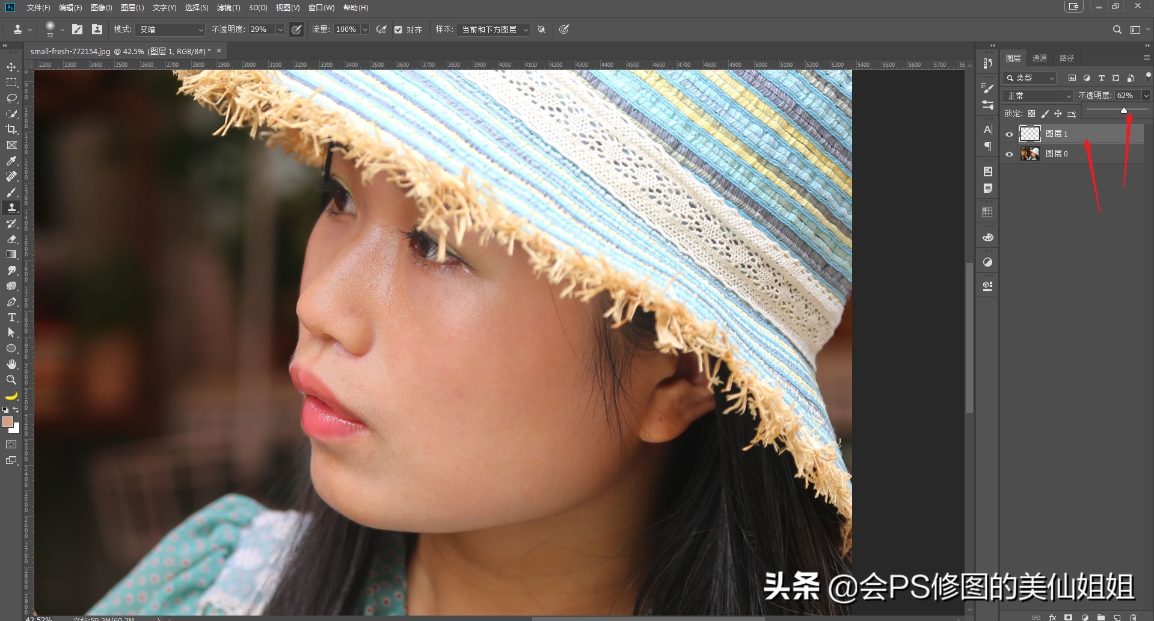Open the 类型 layer filter dropdown
1154x621 pixels.
tap(1030, 78)
